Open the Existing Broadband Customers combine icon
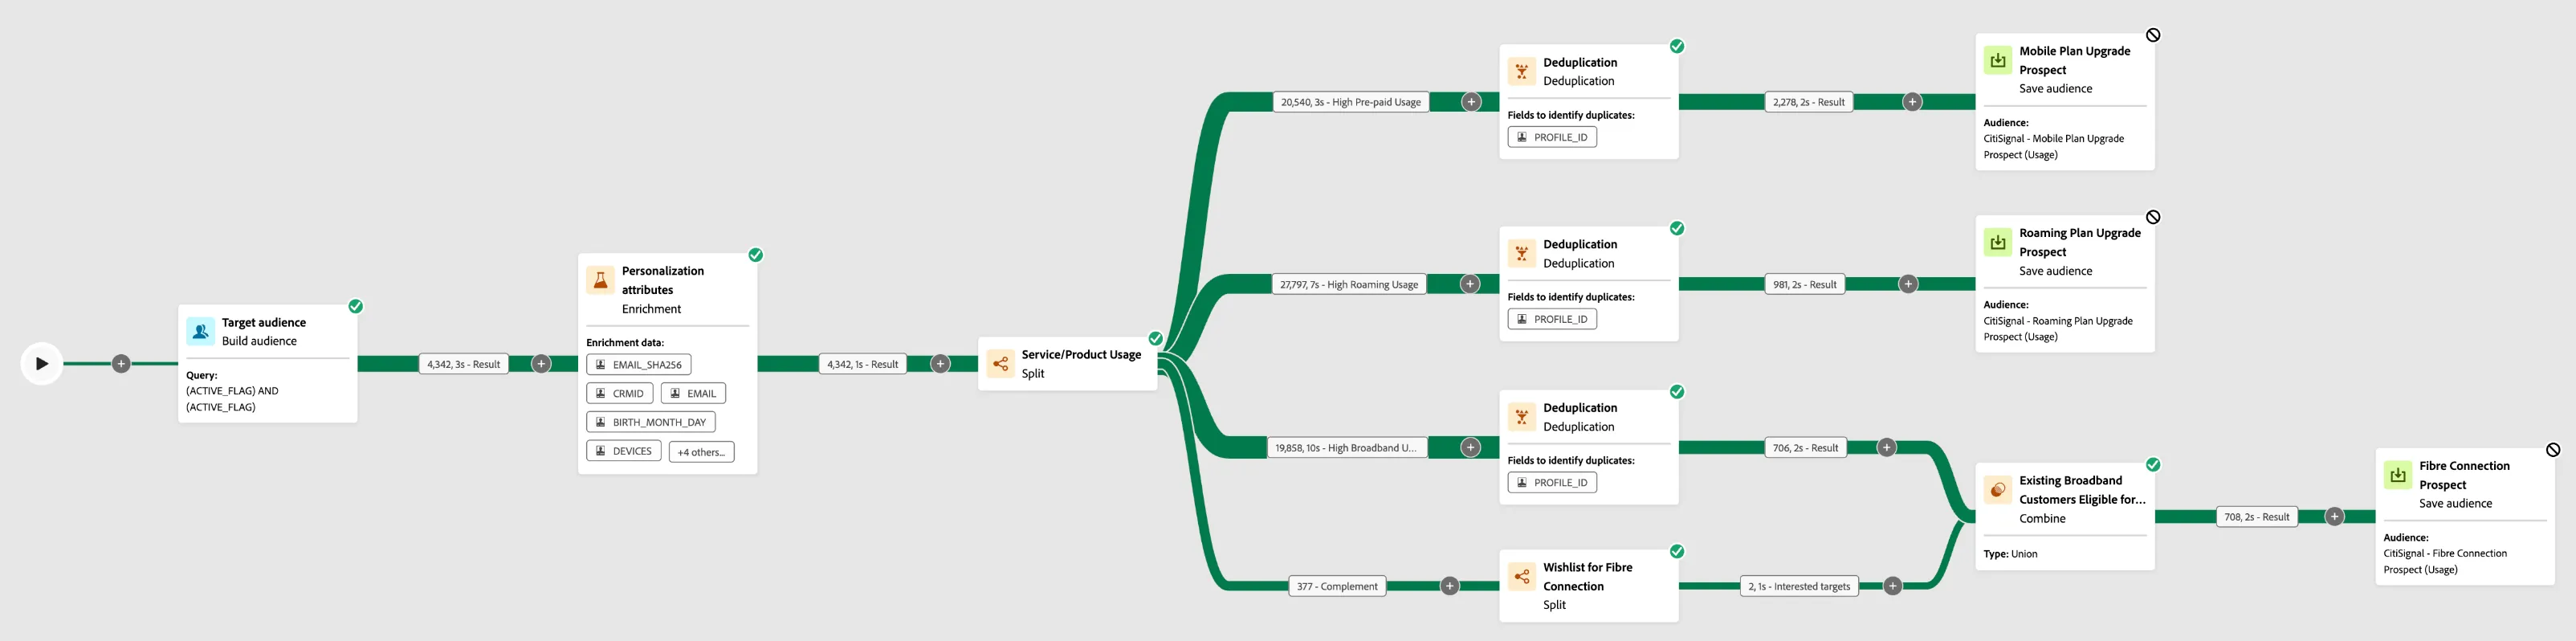The image size is (2576, 641). pyautogui.click(x=1997, y=489)
